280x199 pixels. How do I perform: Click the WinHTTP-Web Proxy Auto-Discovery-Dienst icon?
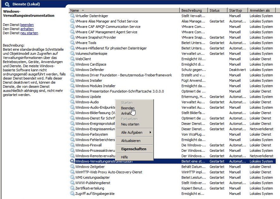tap(72, 172)
